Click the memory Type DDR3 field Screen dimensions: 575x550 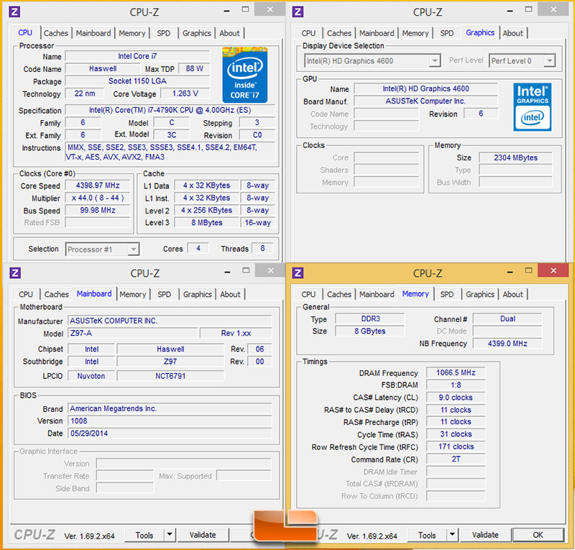click(x=370, y=318)
